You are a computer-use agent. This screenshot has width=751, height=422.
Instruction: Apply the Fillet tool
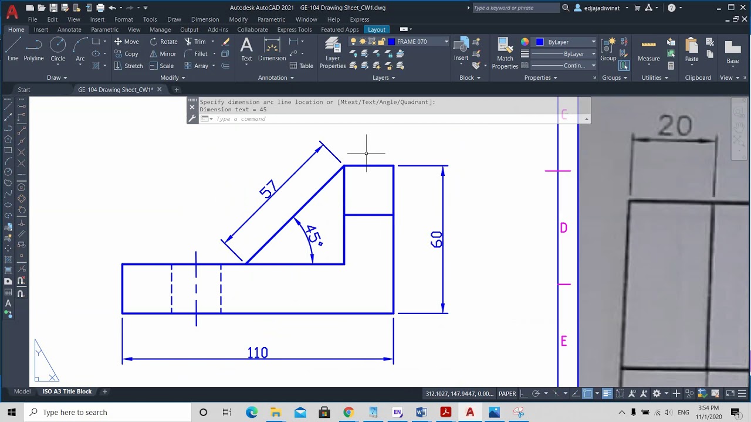click(x=195, y=54)
